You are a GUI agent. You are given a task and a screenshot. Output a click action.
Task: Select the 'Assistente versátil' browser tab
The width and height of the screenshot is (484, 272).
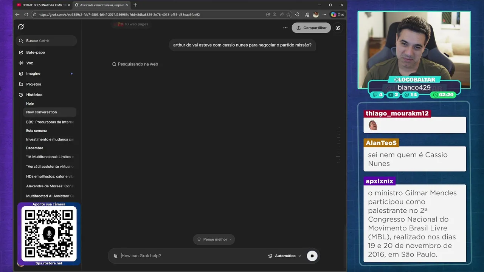[101, 5]
